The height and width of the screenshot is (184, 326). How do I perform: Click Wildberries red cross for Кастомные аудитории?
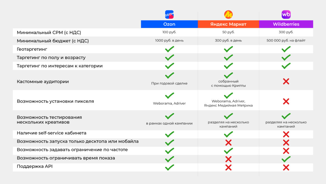(x=286, y=81)
